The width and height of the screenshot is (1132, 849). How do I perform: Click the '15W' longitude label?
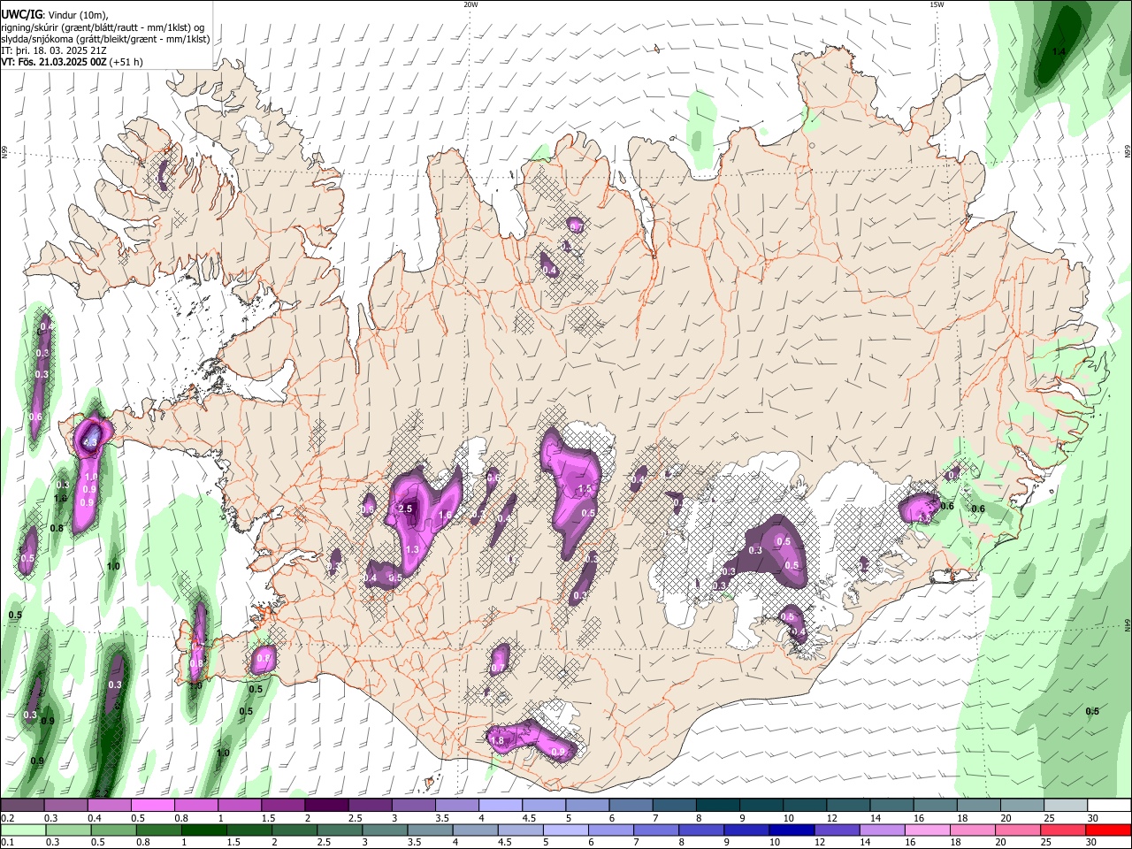pyautogui.click(x=937, y=4)
